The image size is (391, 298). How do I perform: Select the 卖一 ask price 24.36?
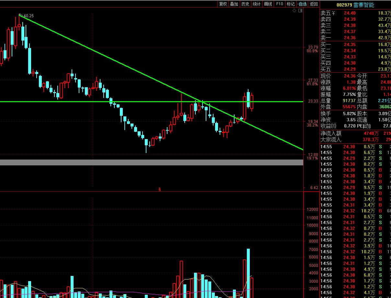[350, 38]
